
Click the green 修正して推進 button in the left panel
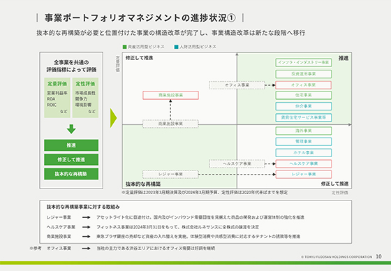tap(71, 159)
